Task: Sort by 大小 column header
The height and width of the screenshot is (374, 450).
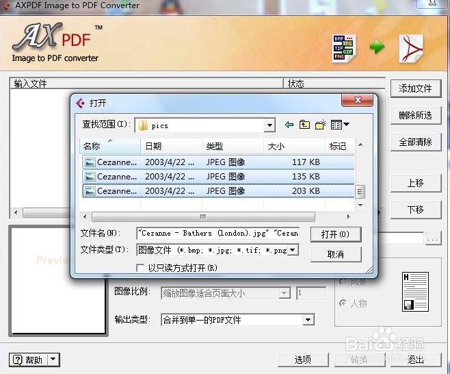Action: point(294,146)
